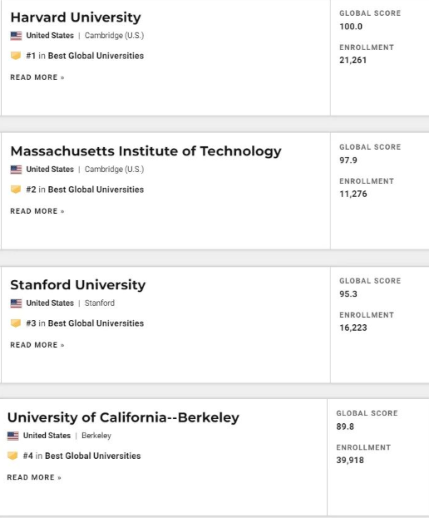Click Stanford's #3 in Best Global Universities
The height and width of the screenshot is (518, 429).
click(85, 323)
